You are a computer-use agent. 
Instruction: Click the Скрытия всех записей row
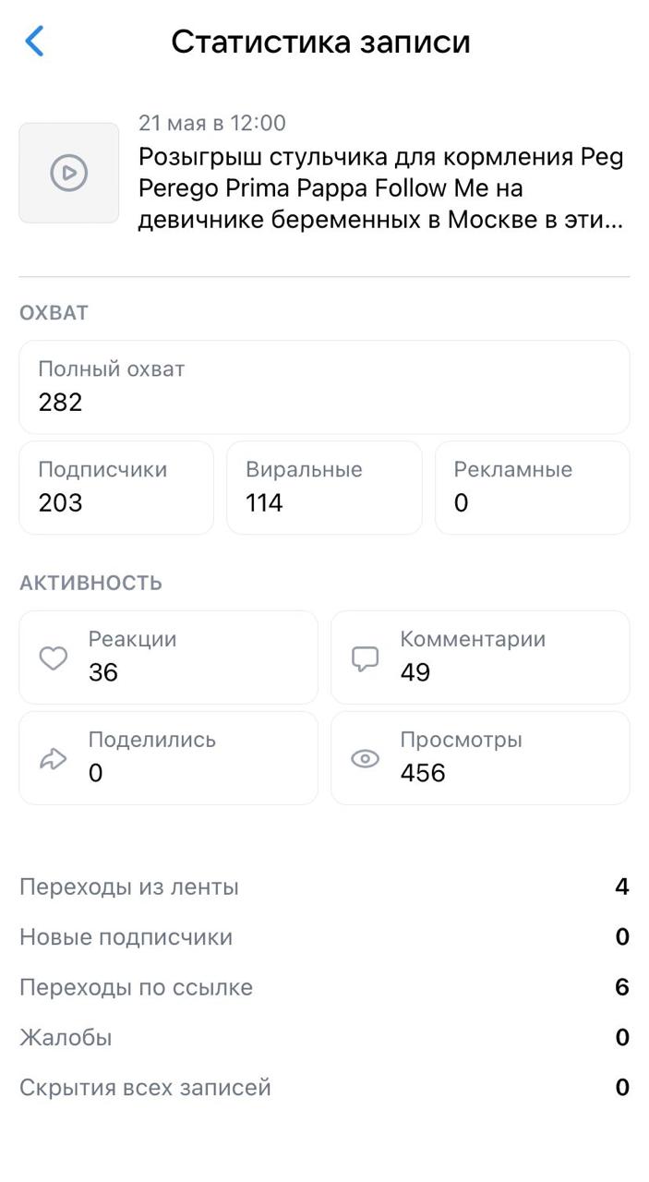(x=324, y=1088)
